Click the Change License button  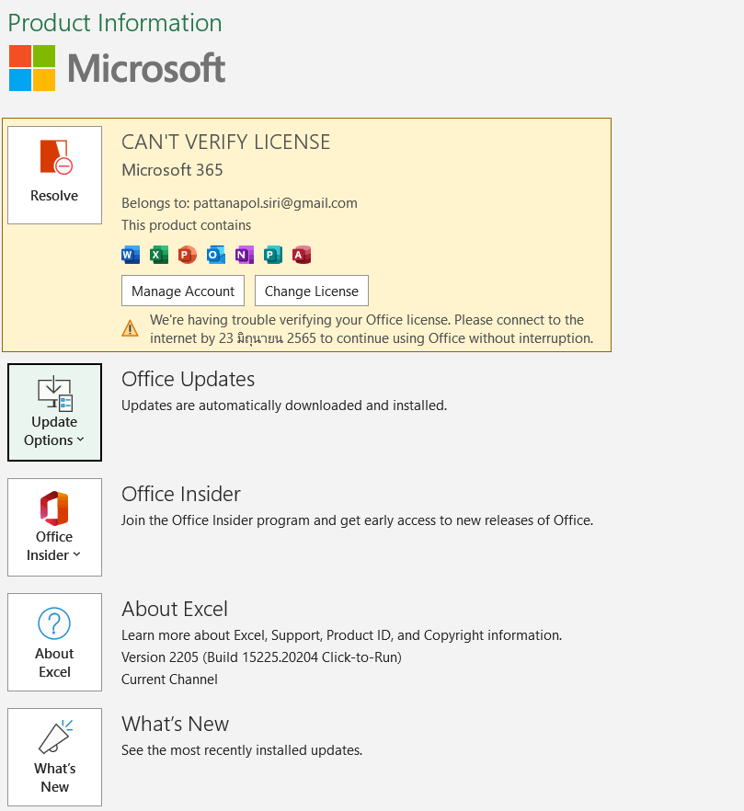click(x=312, y=291)
